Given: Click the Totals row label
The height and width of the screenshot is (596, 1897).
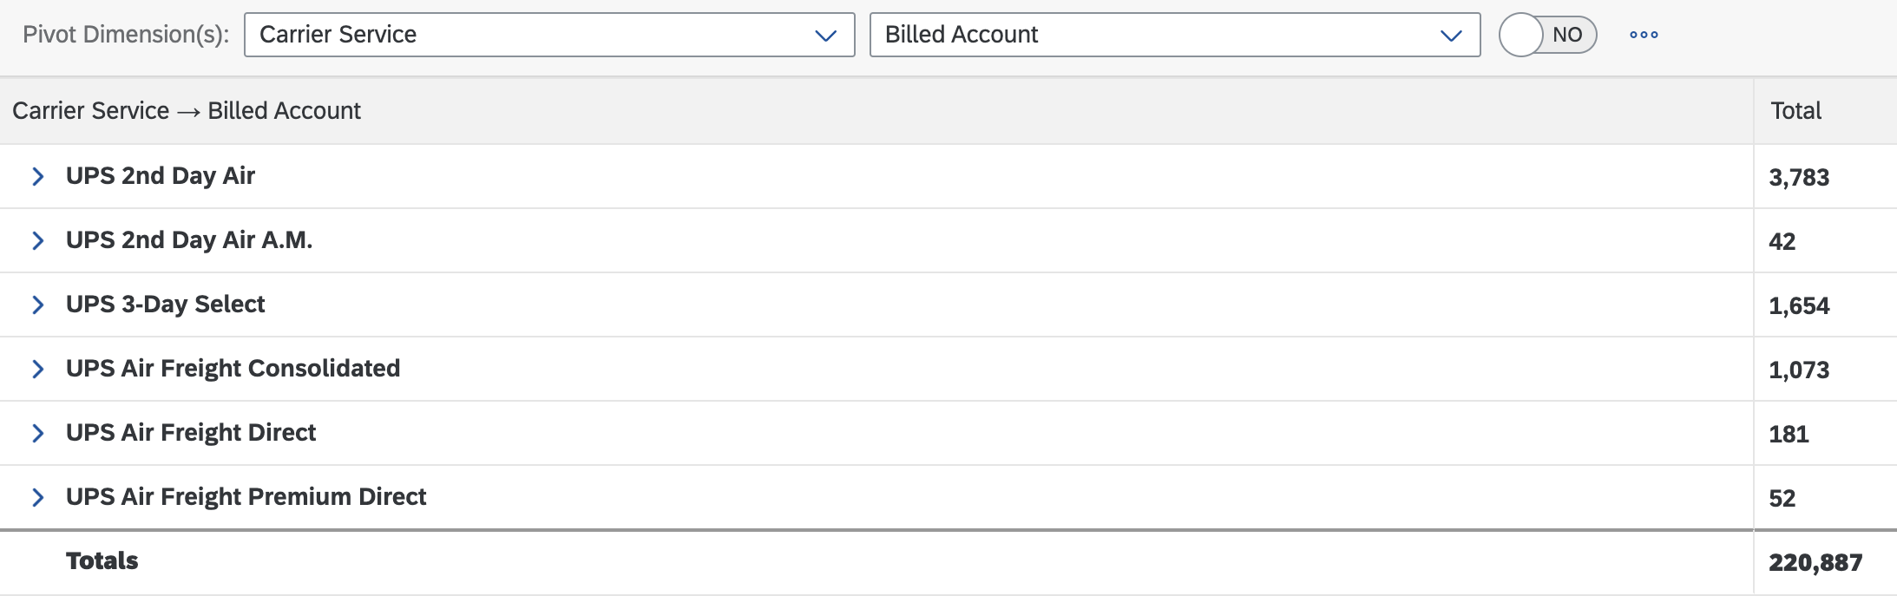Looking at the screenshot, I should tap(102, 561).
